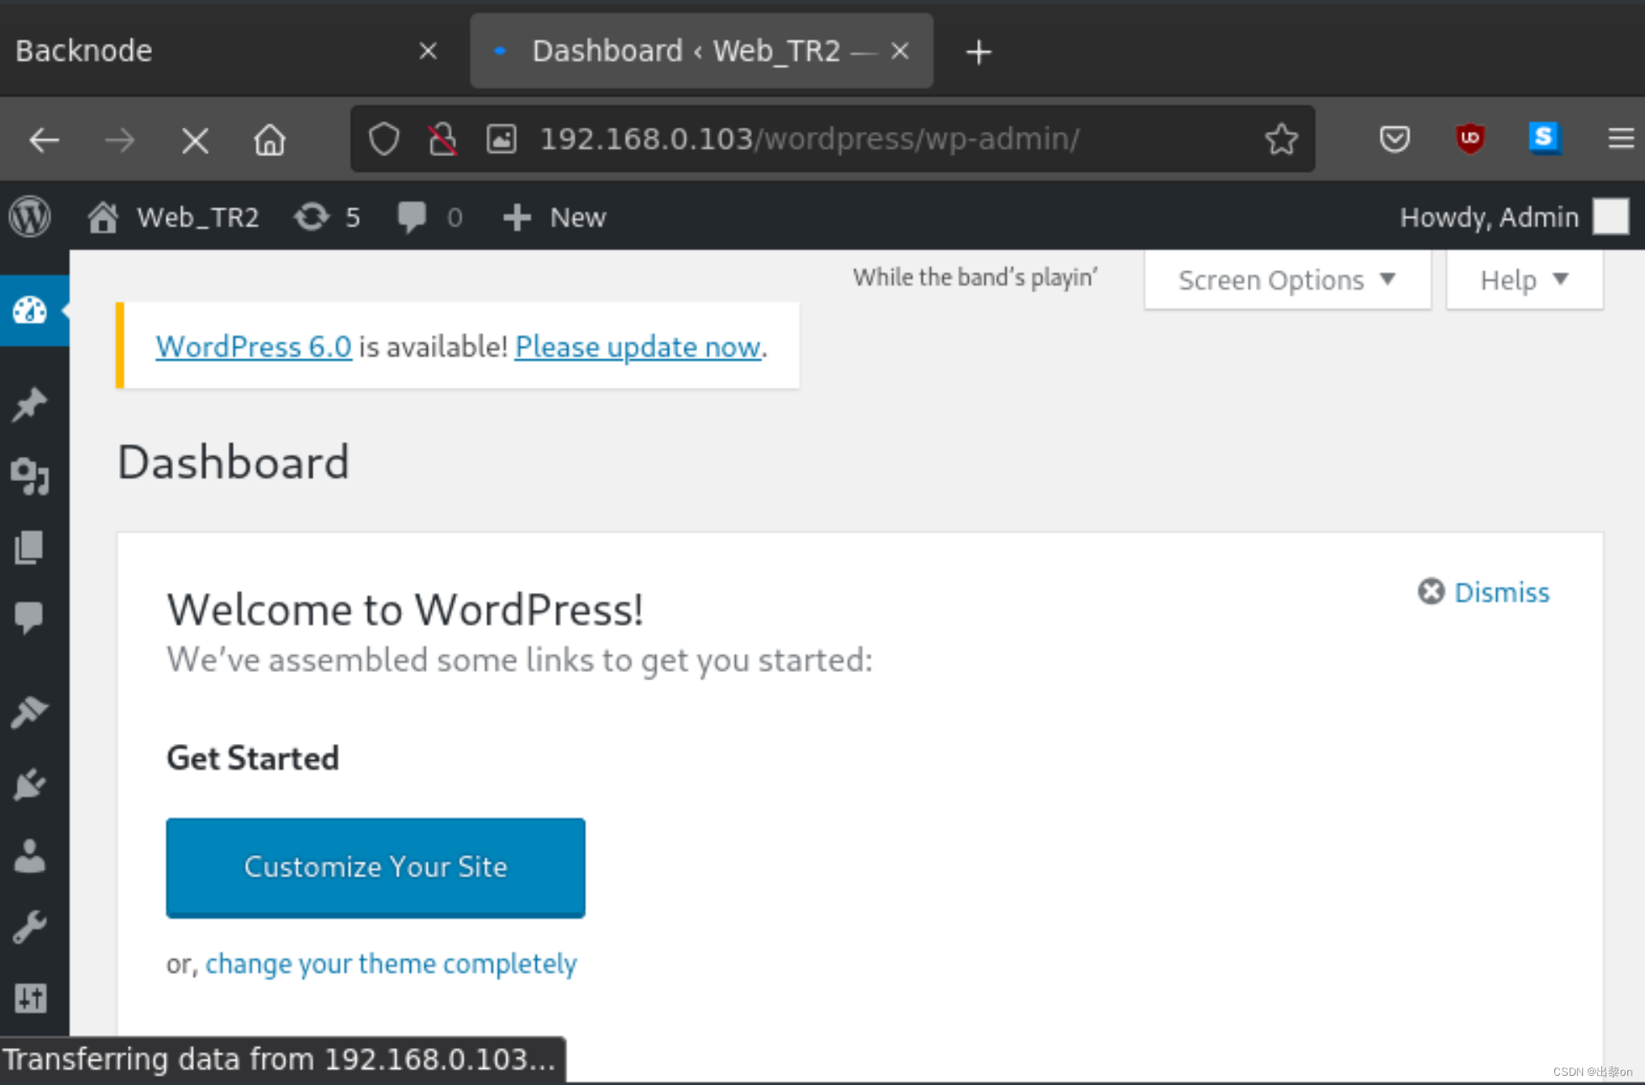This screenshot has height=1085, width=1645.
Task: Click the Dashboard page heading
Action: [x=233, y=462]
